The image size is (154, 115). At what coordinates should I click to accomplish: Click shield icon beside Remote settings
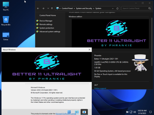click(37, 24)
